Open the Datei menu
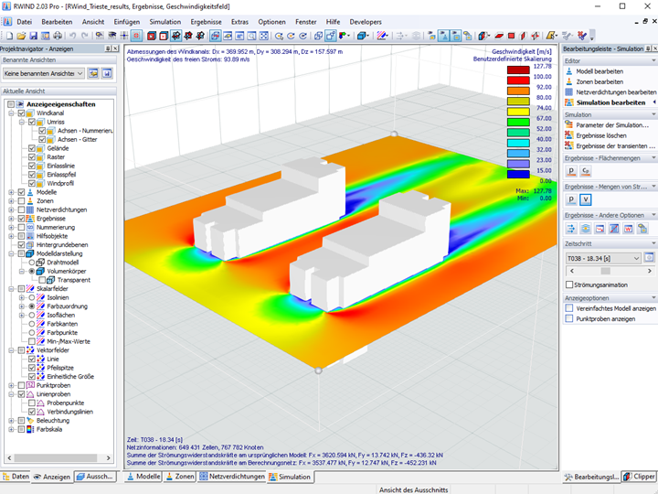Image resolution: width=658 pixels, height=494 pixels. click(25, 22)
